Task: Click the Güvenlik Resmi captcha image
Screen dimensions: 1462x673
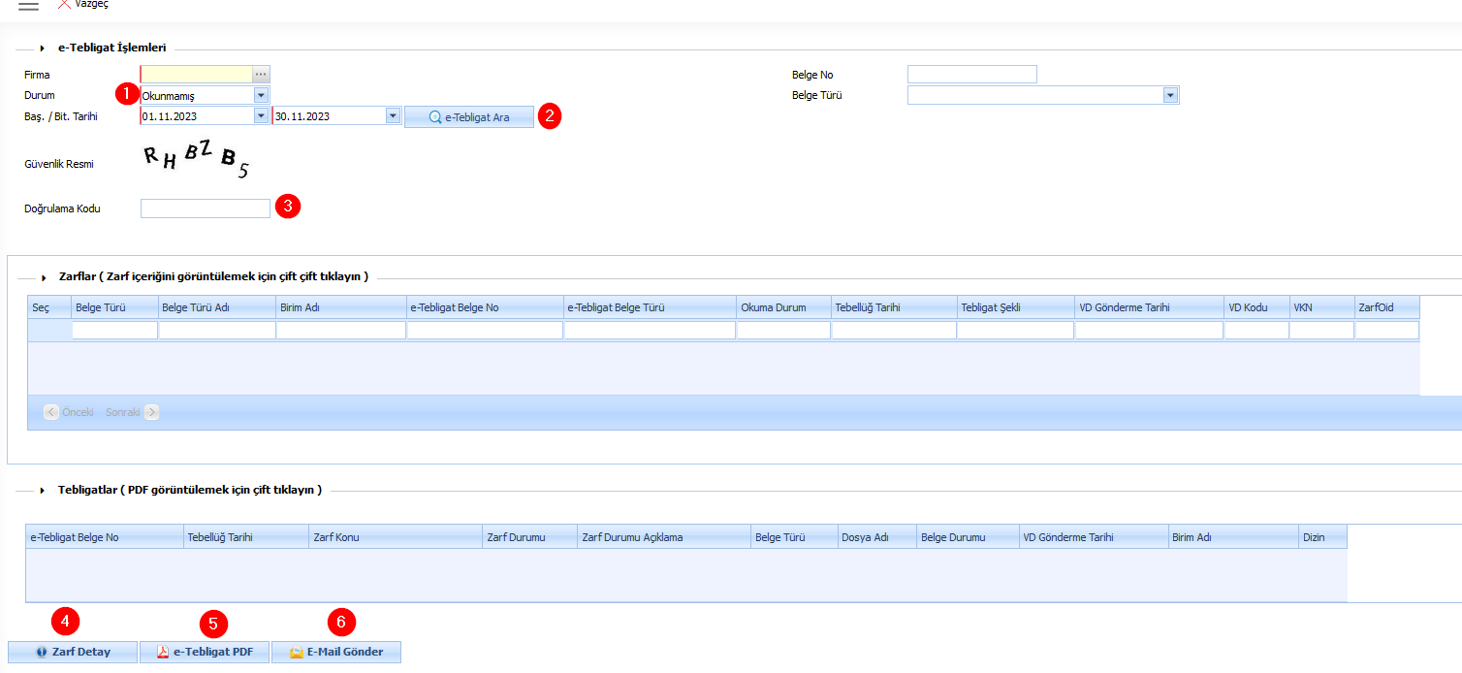Action: point(197,161)
